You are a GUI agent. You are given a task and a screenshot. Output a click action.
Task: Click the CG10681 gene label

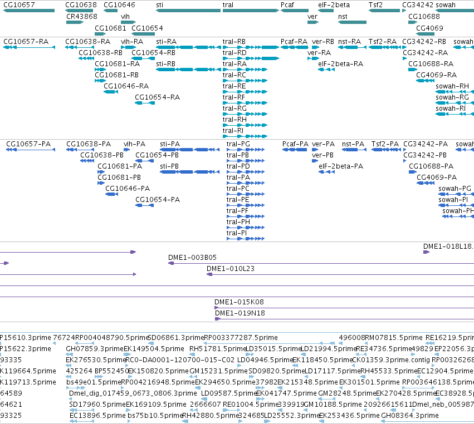[x=110, y=28]
